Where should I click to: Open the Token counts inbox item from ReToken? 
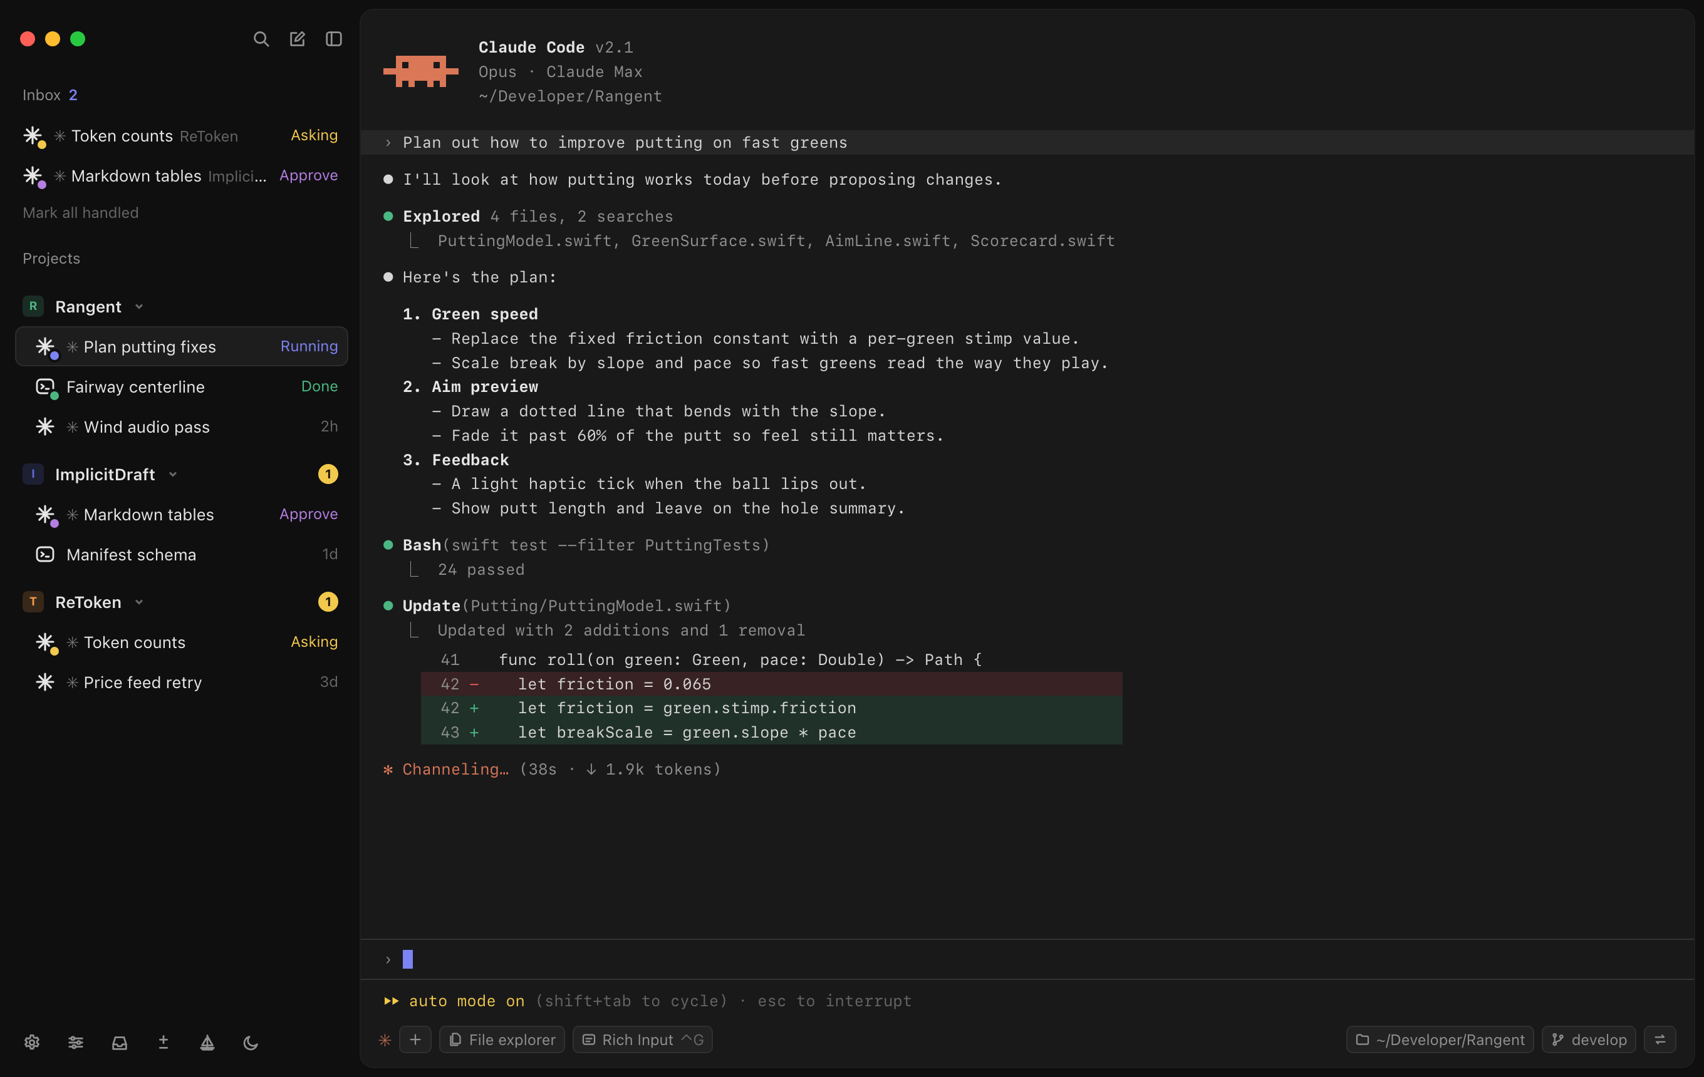tap(180, 136)
